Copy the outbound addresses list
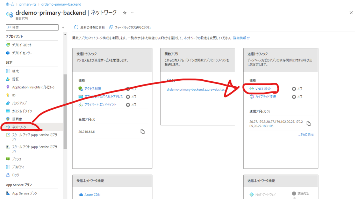The image size is (358, 199). (x=309, y=124)
